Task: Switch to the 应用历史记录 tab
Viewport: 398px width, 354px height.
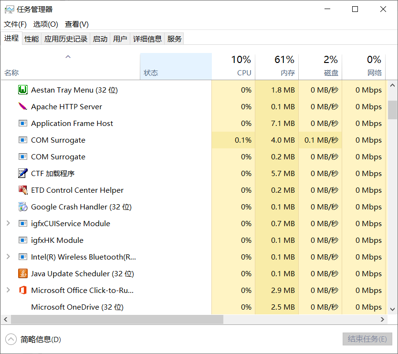Action: [x=66, y=39]
